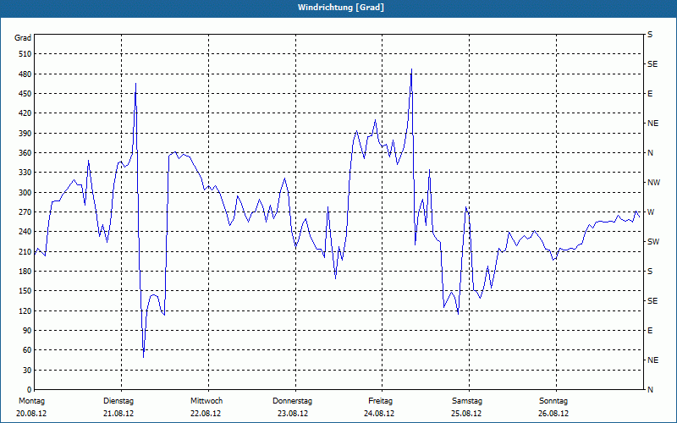This screenshot has width=677, height=423.
Task: Click the 'Sonntag' day label
Action: [553, 401]
